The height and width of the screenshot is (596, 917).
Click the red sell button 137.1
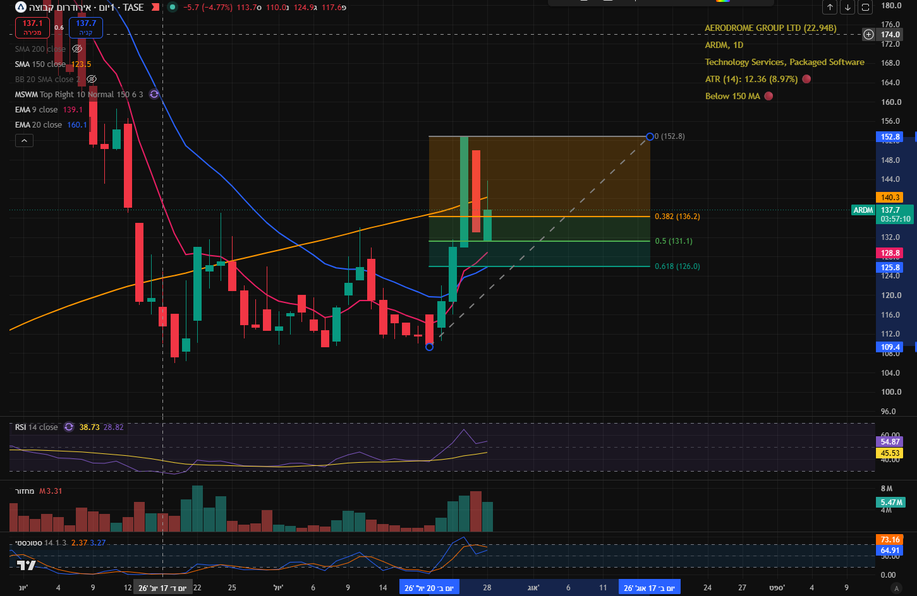pos(33,27)
